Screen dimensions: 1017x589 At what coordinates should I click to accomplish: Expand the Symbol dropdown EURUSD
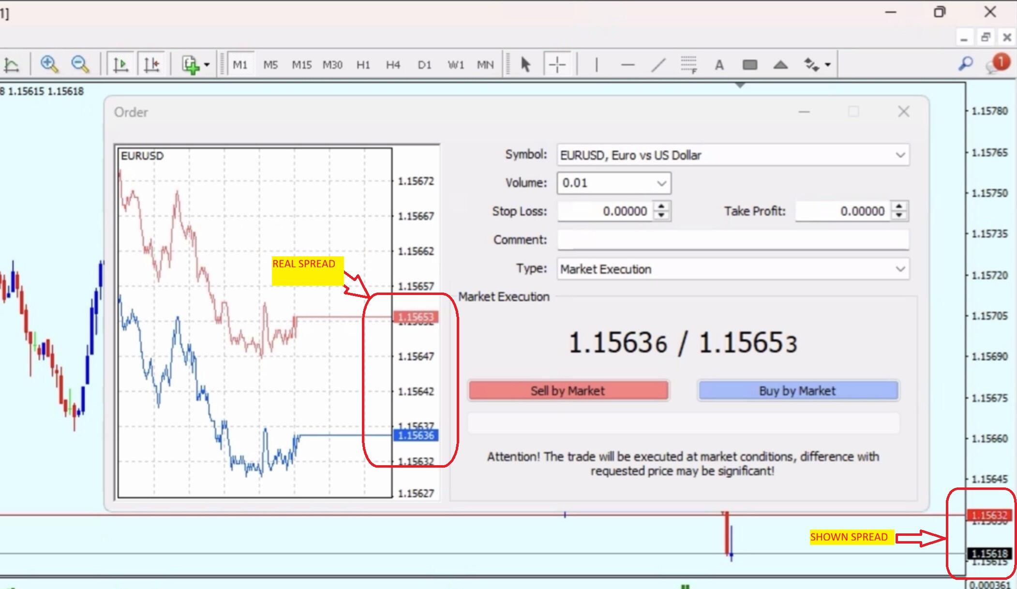(x=900, y=155)
